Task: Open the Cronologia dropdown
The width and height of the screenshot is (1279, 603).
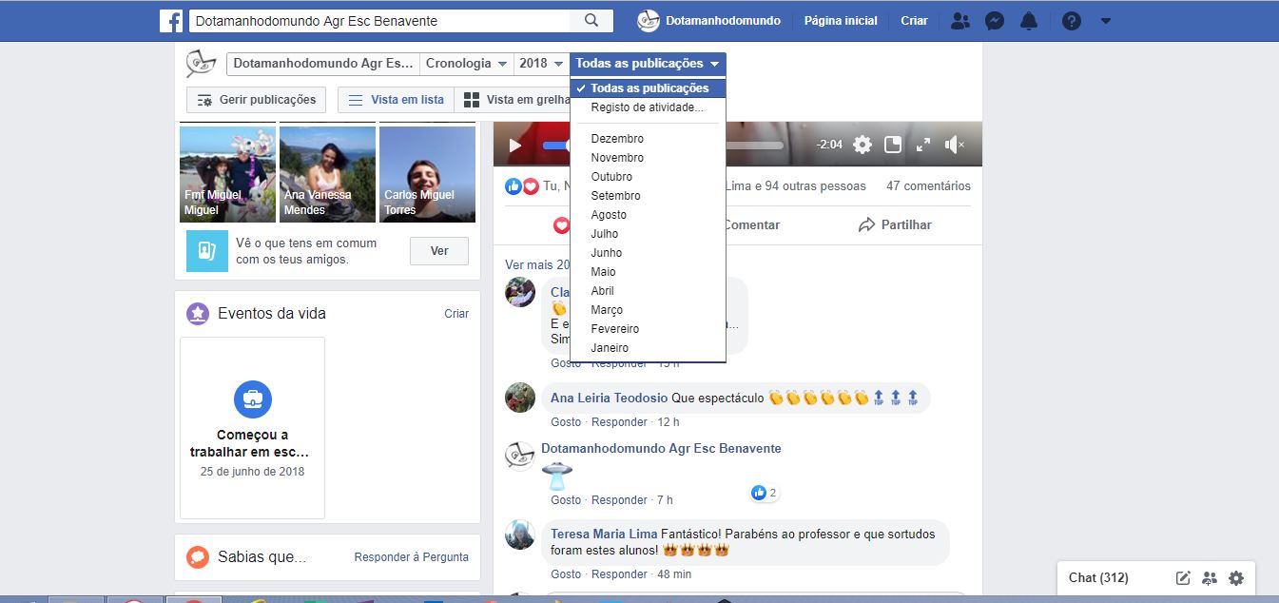Action: coord(466,64)
